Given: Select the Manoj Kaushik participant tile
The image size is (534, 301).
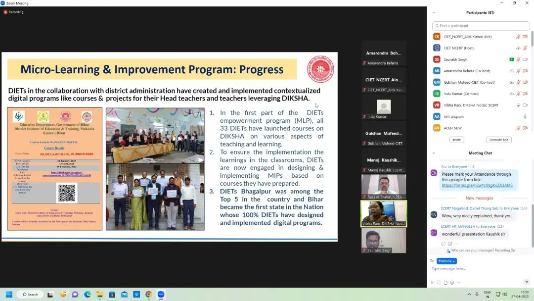Looking at the screenshot, I should (384, 160).
